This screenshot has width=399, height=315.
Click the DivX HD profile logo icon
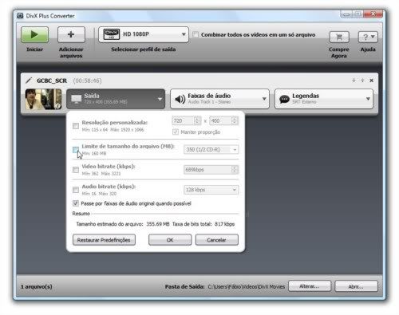[112, 34]
